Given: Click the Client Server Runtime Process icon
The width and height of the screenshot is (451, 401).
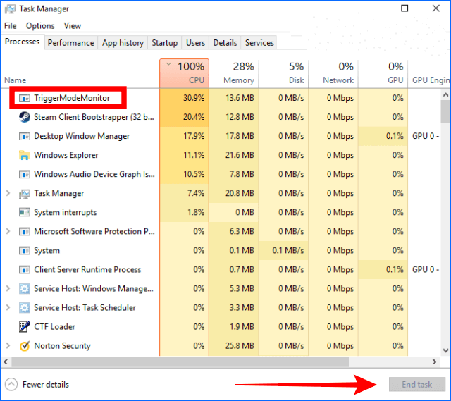Looking at the screenshot, I should click(x=25, y=269).
